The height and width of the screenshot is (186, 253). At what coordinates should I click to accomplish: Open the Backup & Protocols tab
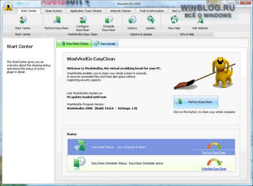[184, 11]
